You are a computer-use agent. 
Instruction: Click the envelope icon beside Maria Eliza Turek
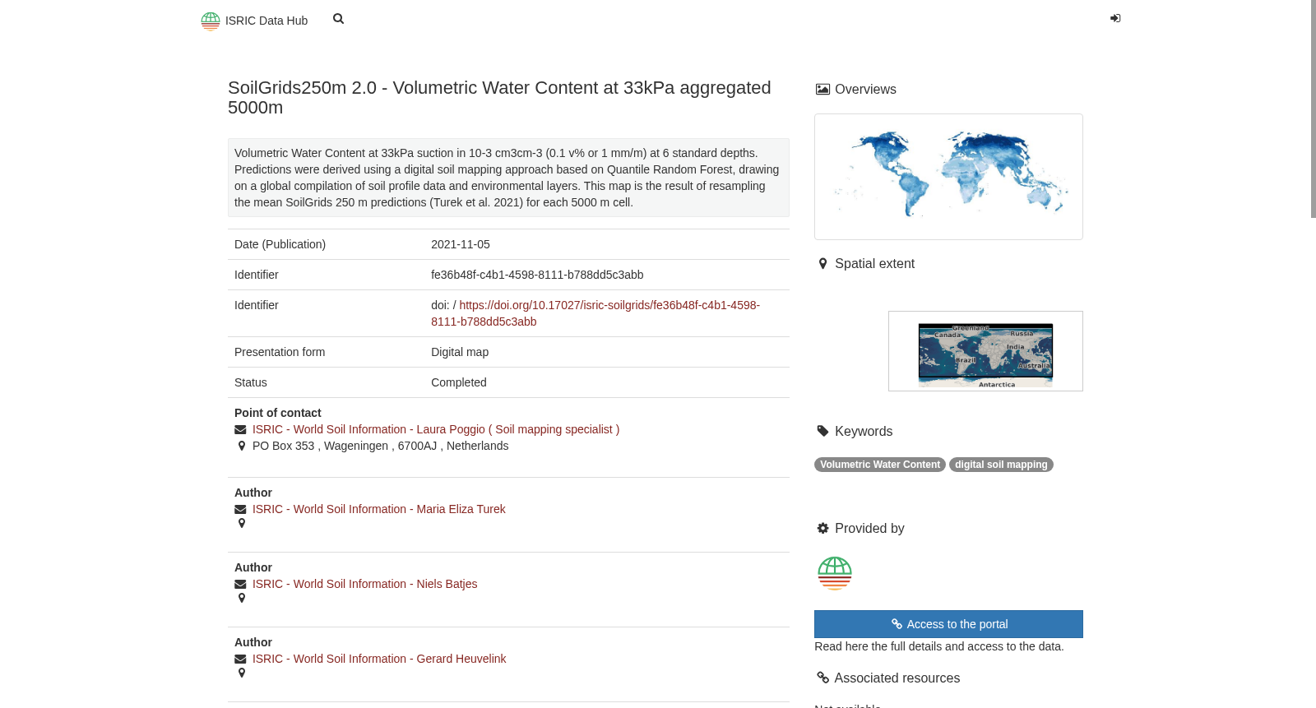pyautogui.click(x=240, y=509)
